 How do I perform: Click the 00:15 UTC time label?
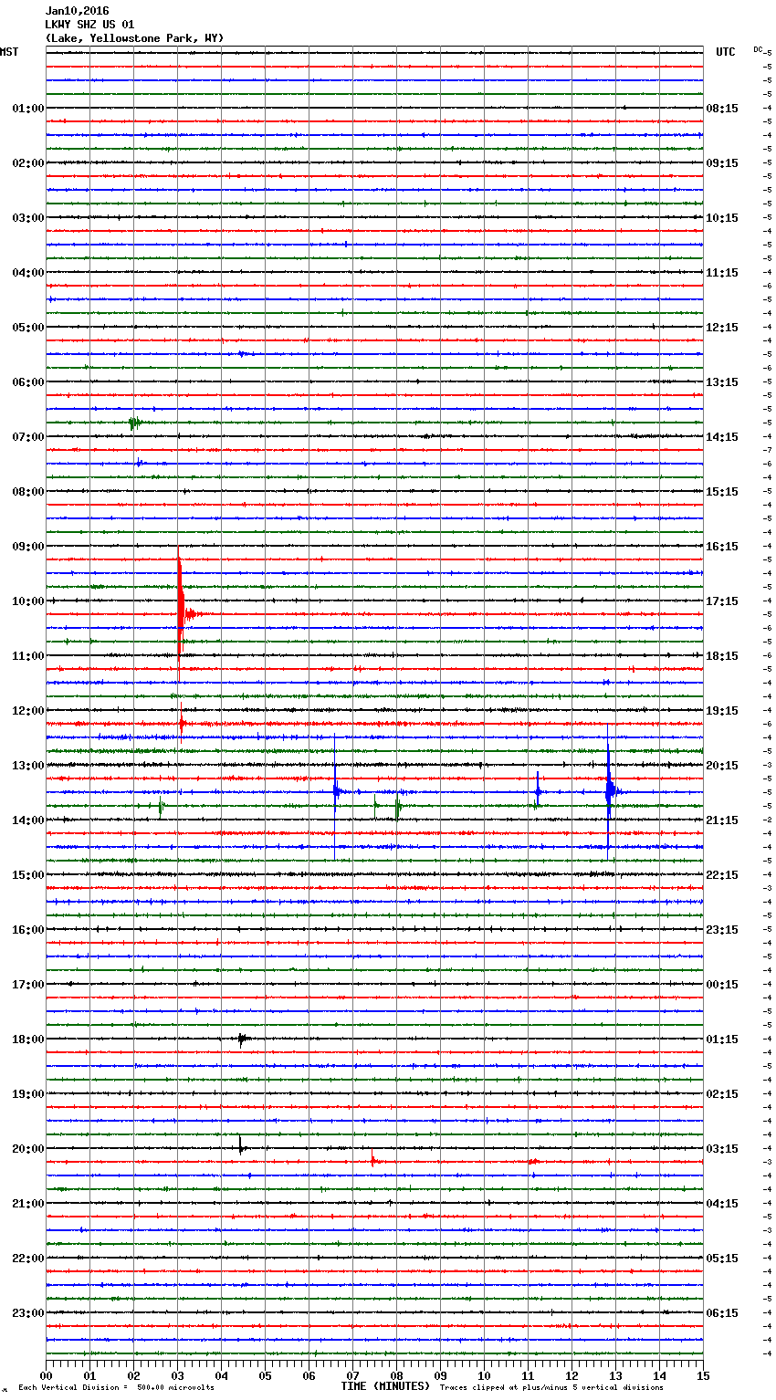(722, 985)
